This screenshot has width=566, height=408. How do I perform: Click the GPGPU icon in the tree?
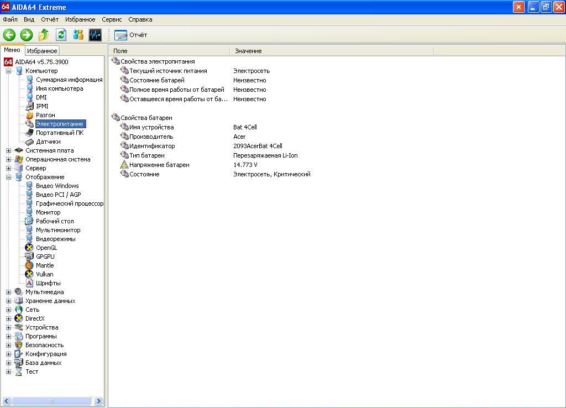point(29,257)
